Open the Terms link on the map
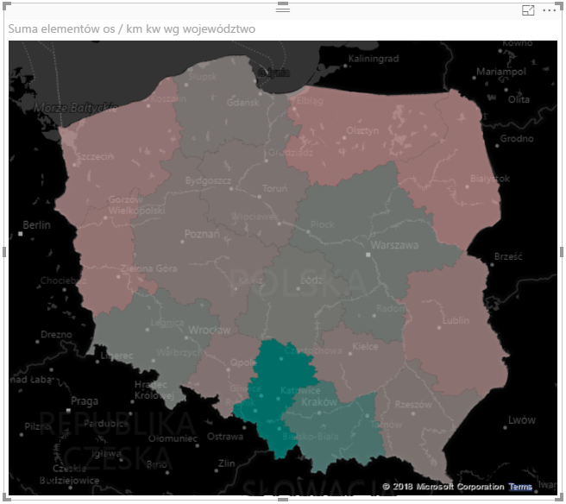 [520, 488]
